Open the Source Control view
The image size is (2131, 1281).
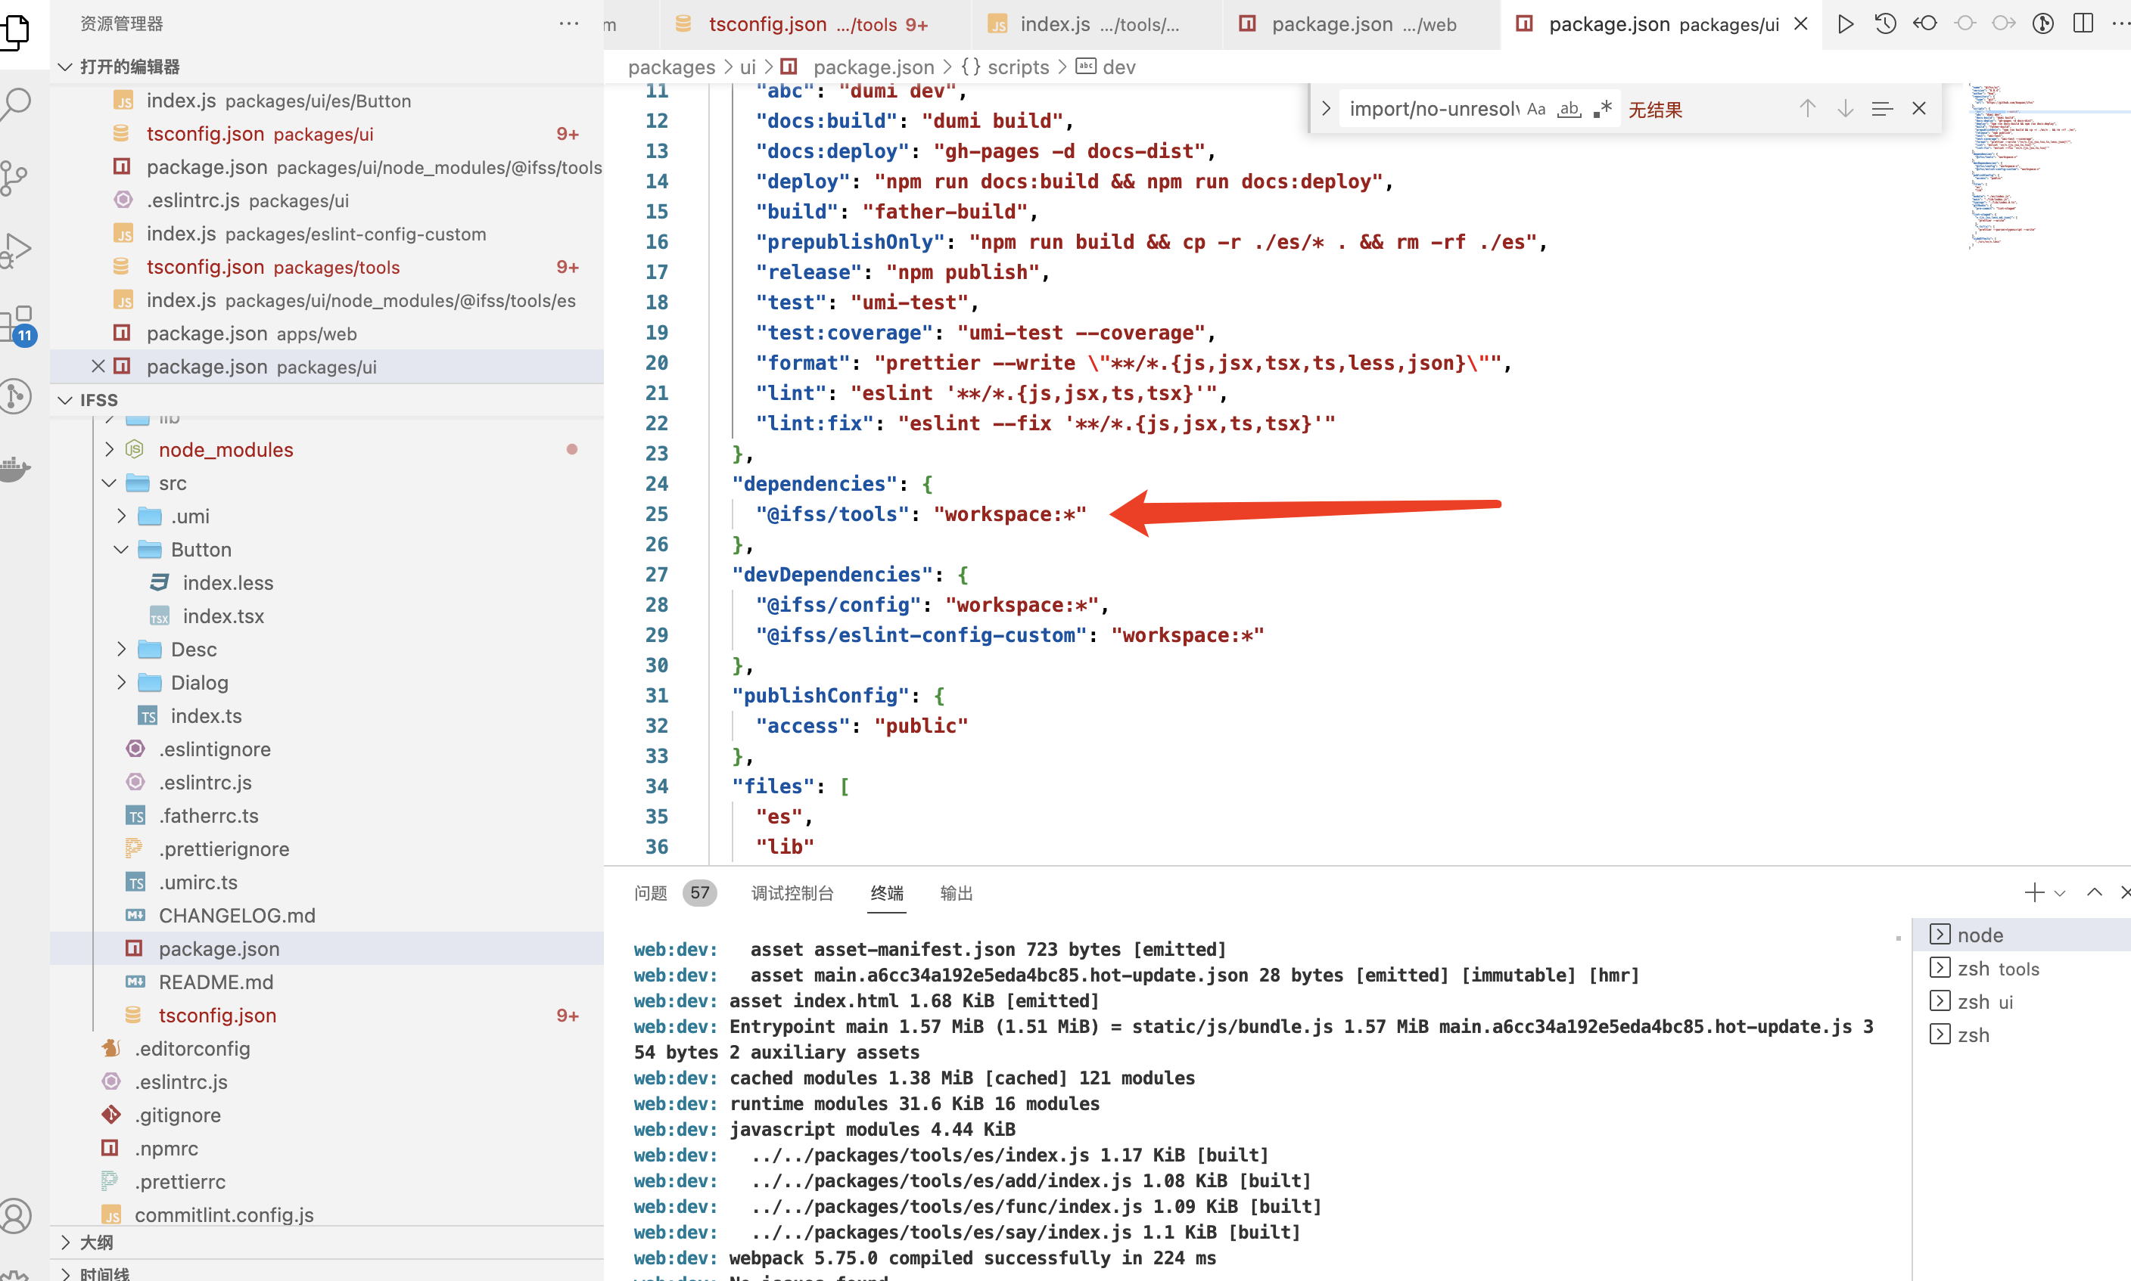tap(17, 177)
